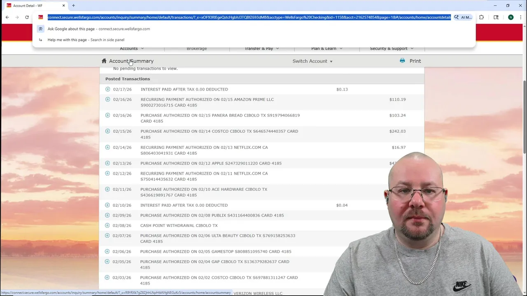Click the $110.19 Amazon Prime amount

point(397,99)
